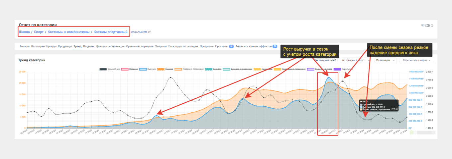This screenshot has height=159, width=452.
Task: Click the external link icon beside 'Открыть в WB'
Action: 149,32
